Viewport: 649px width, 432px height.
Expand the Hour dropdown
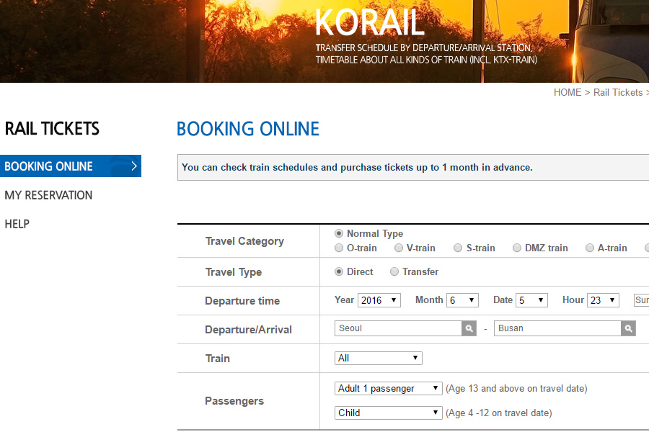[603, 300]
